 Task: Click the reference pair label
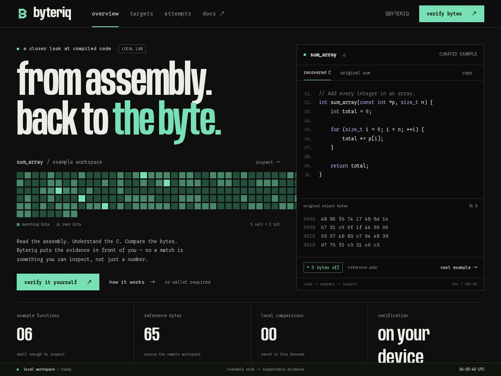pyautogui.click(x=362, y=267)
